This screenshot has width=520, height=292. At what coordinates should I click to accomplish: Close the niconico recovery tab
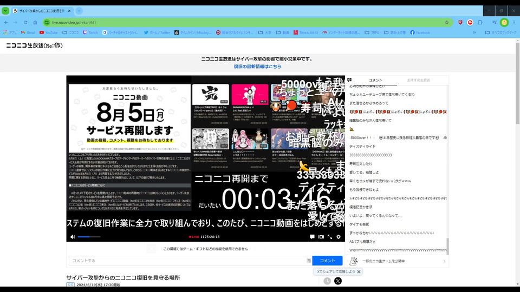click(x=69, y=11)
